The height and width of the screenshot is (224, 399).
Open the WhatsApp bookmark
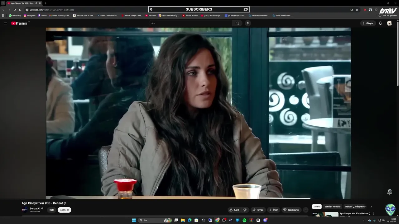(x=15, y=16)
